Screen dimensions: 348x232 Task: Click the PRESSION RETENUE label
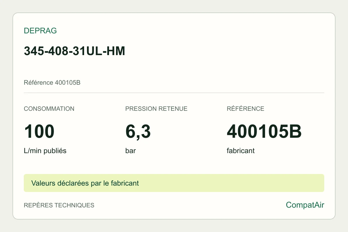[x=156, y=109]
